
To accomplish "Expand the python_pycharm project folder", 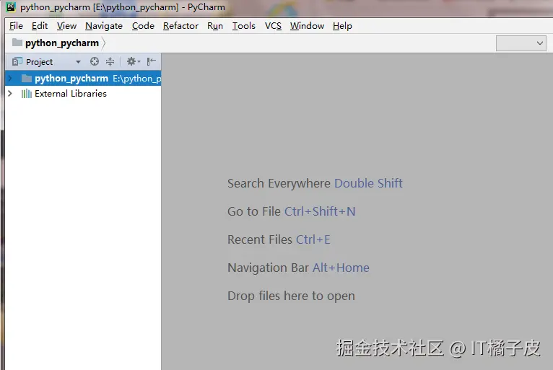I will pos(10,78).
